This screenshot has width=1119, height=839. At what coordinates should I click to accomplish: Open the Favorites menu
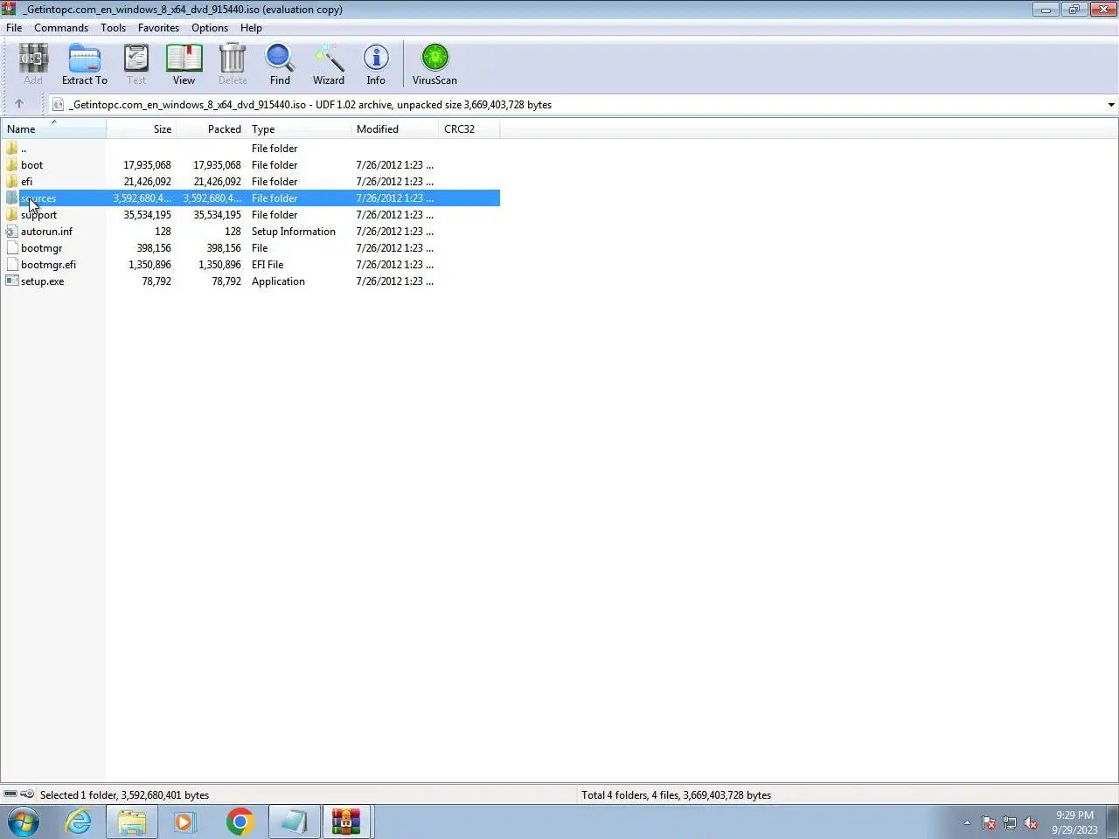pos(158,28)
